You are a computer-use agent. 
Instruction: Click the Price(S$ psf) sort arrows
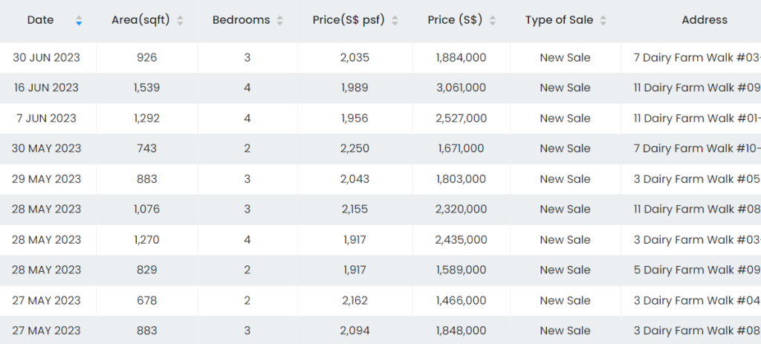coord(395,21)
